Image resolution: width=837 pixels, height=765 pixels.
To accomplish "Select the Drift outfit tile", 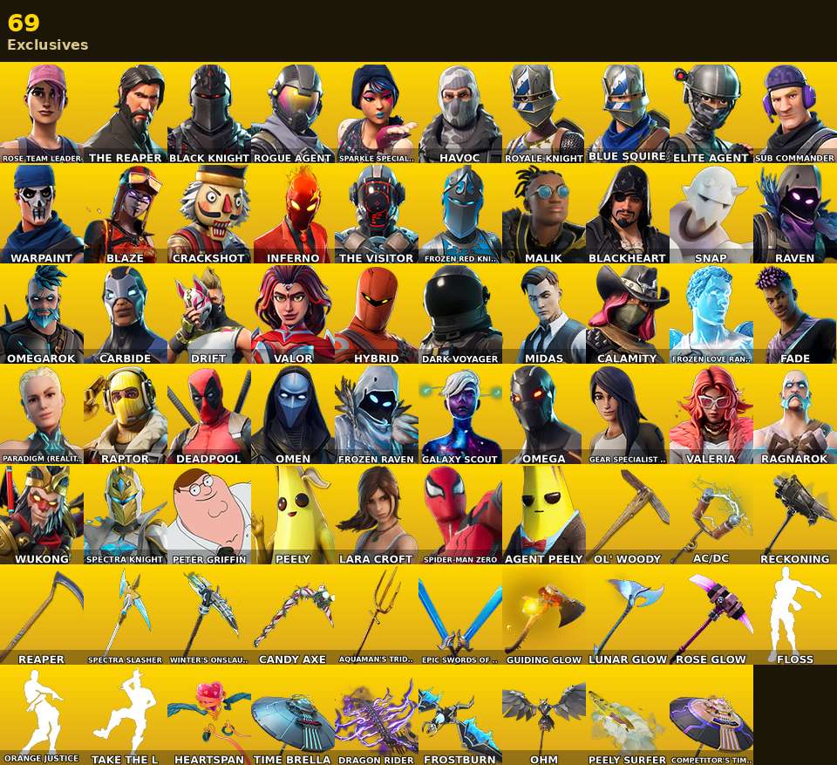I will 209,313.
